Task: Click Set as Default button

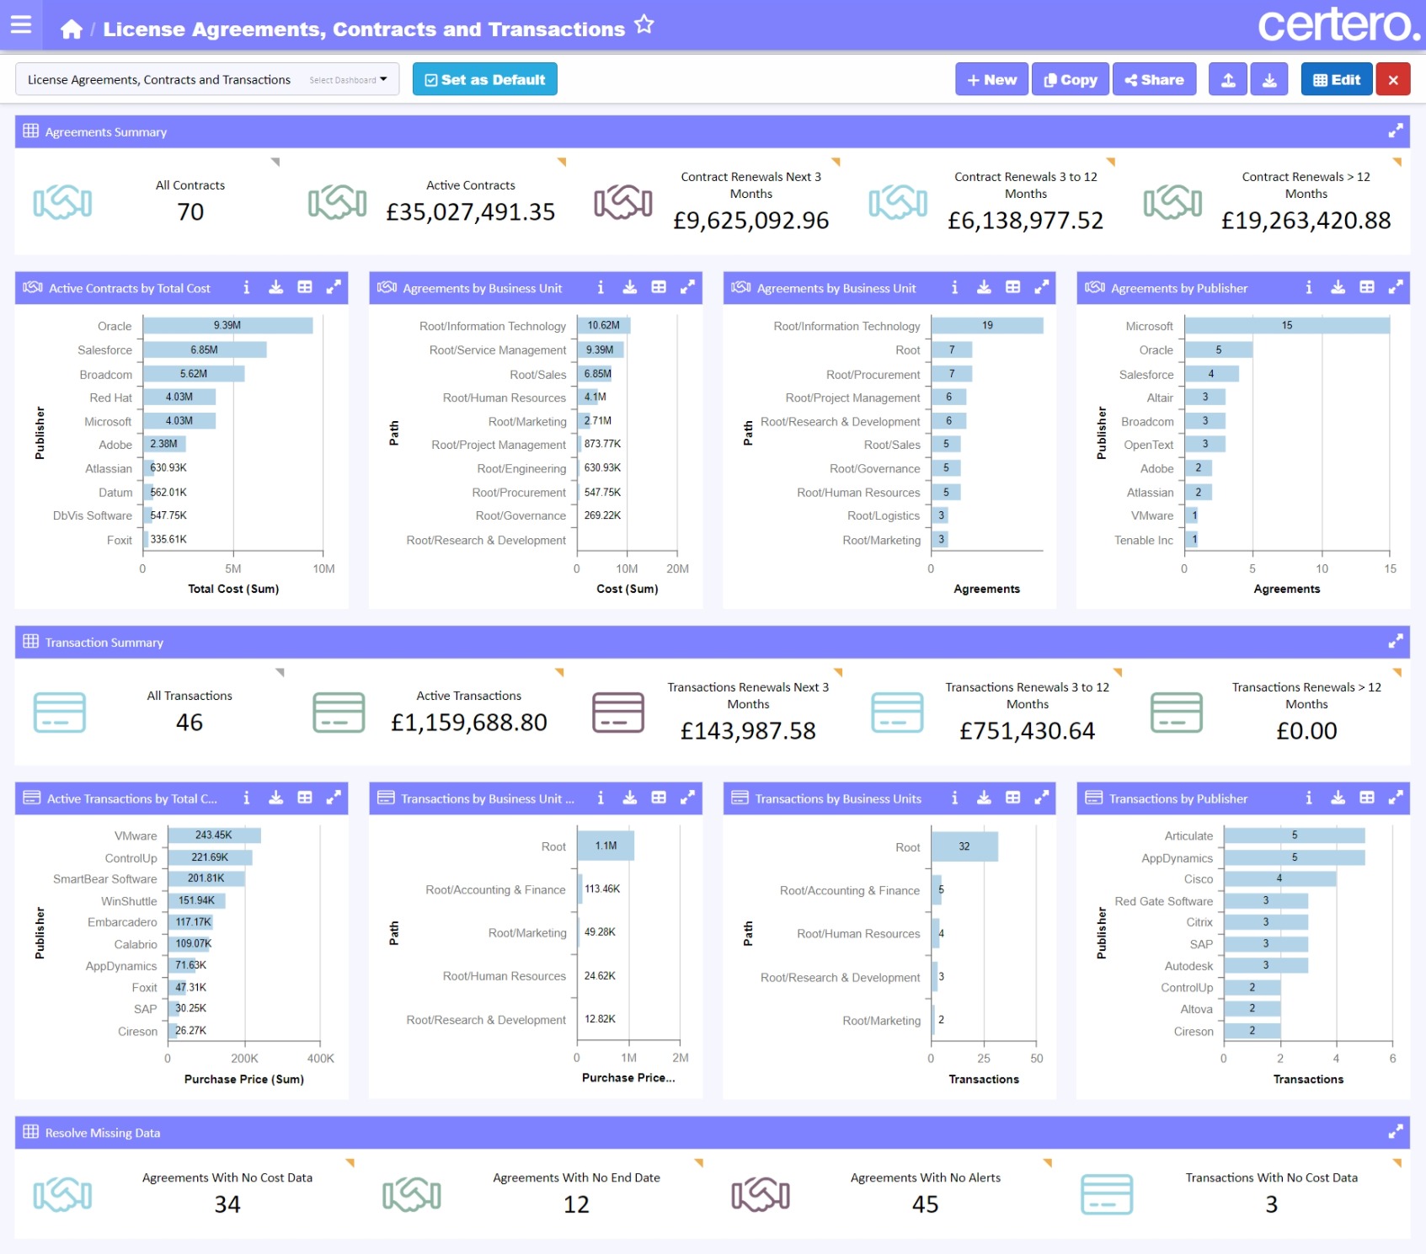Action: [485, 80]
